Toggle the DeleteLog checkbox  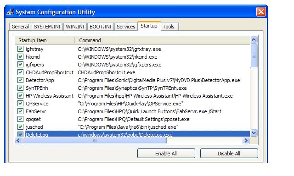[x=20, y=134]
